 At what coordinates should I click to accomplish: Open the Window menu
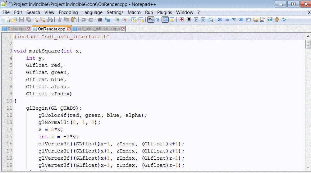tap(185, 12)
